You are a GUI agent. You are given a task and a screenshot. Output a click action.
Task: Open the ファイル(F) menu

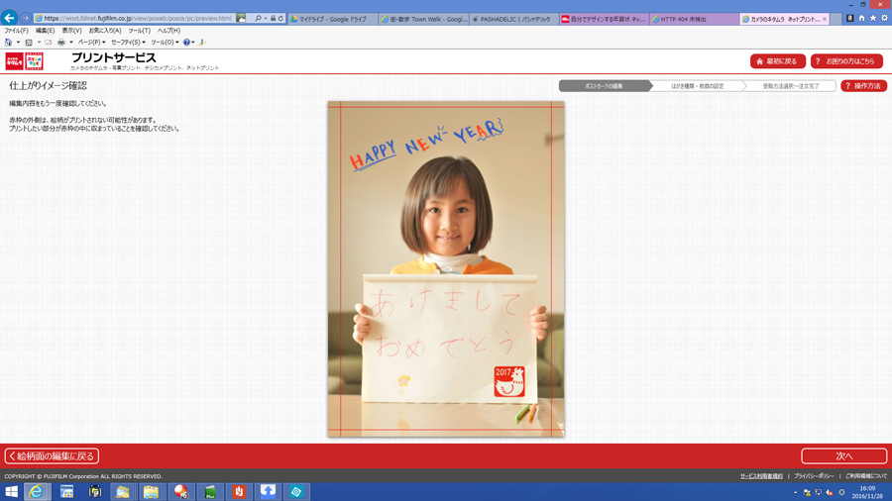17,31
